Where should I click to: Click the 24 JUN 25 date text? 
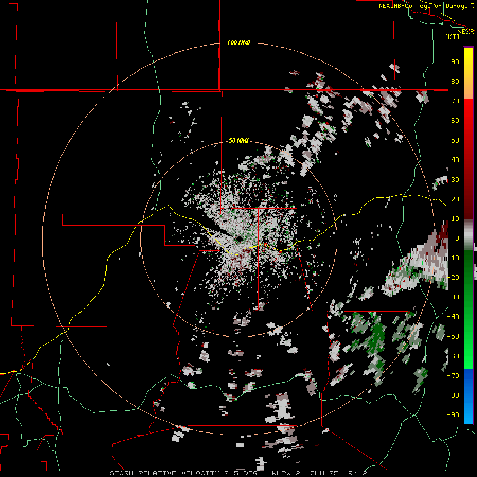point(318,473)
